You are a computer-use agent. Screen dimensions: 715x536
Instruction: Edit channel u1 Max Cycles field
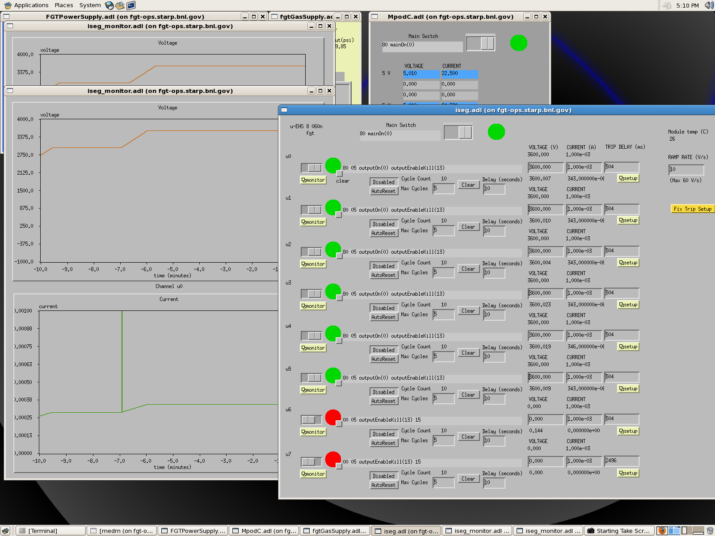pos(444,231)
